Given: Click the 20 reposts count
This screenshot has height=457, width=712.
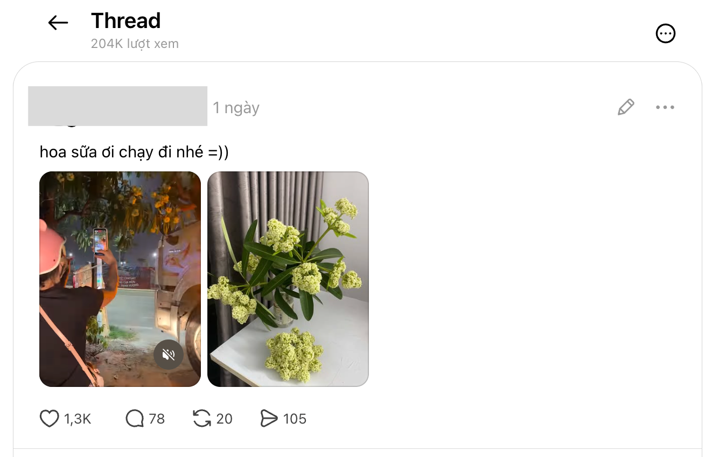Looking at the screenshot, I should point(224,419).
